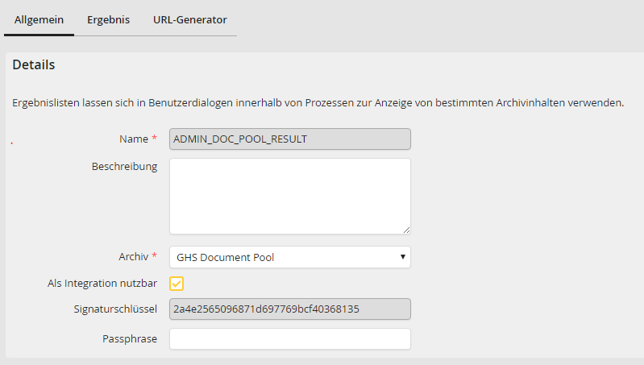Viewport: 644px width, 365px height.
Task: Click the Name label
Action: [x=133, y=139]
